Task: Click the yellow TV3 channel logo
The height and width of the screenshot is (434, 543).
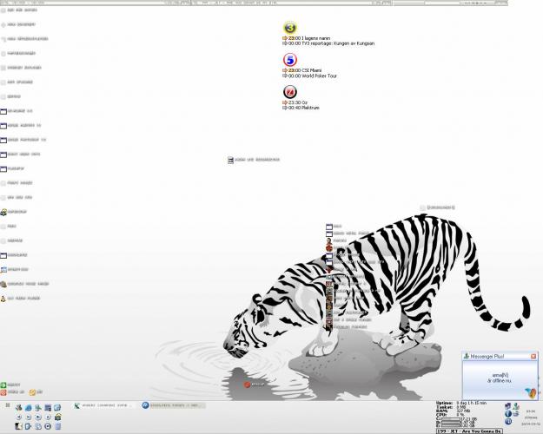Action: [x=290, y=28]
